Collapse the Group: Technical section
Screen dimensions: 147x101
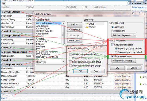[2, 64]
